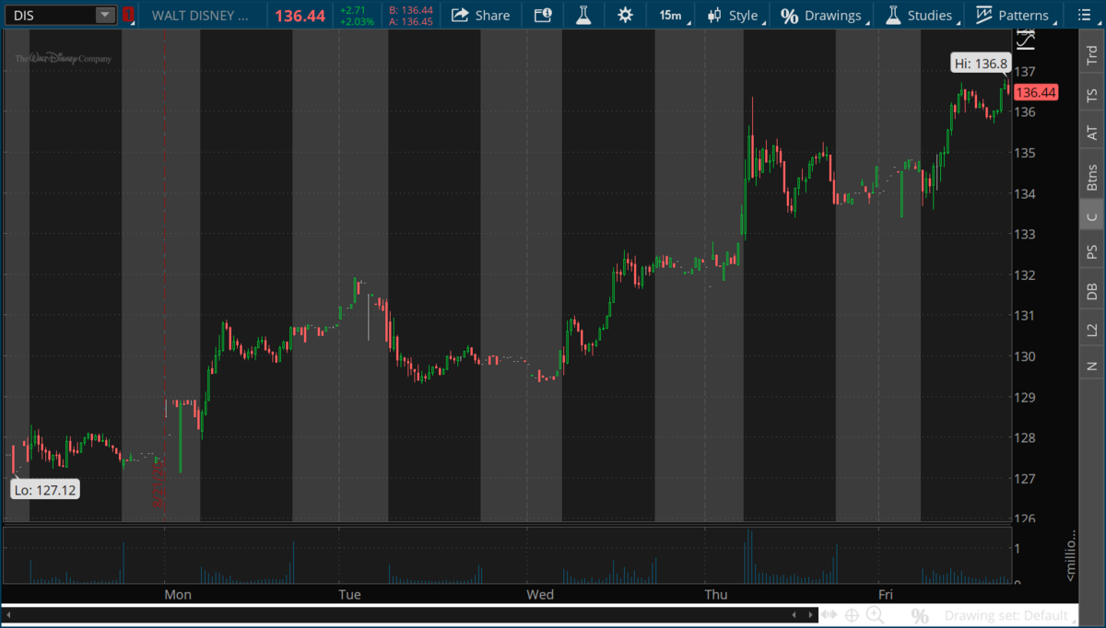This screenshot has height=628, width=1106.
Task: Click the horizontal pan/expand icon
Action: tap(829, 615)
